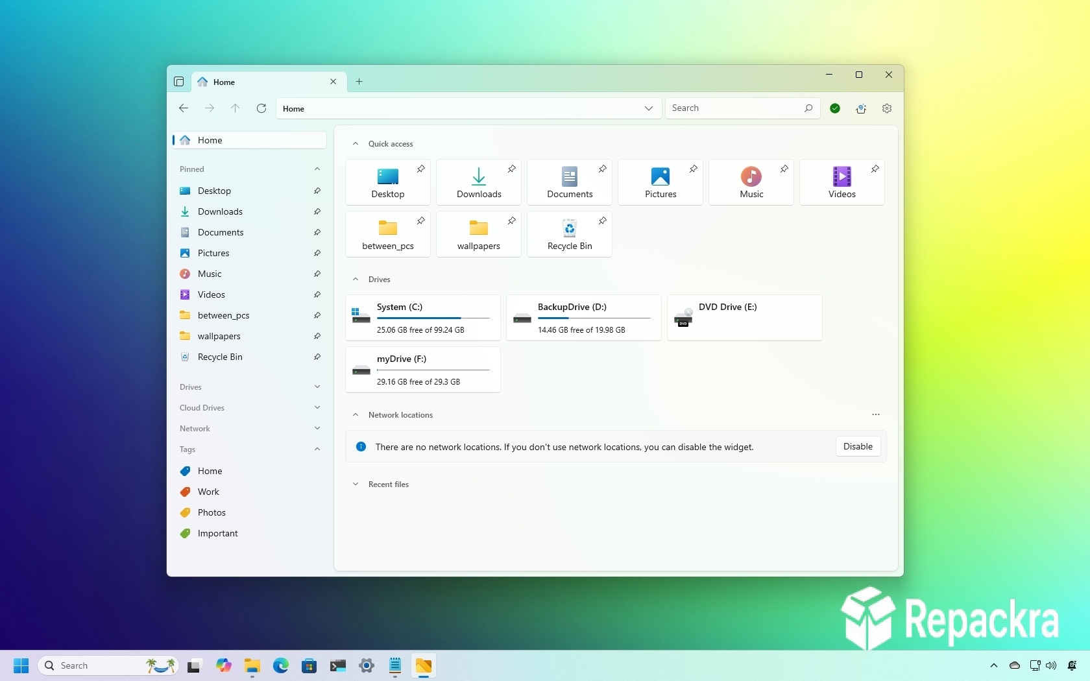
Task: Close the Home tab
Action: [333, 82]
